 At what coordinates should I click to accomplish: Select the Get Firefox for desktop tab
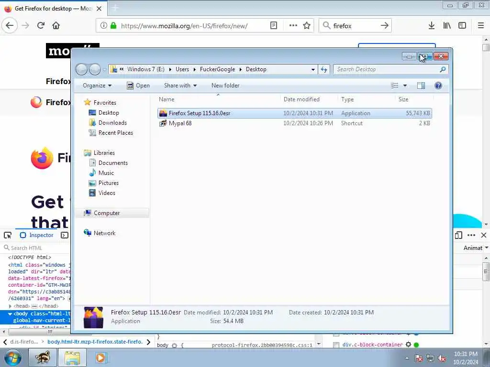[x=53, y=9]
